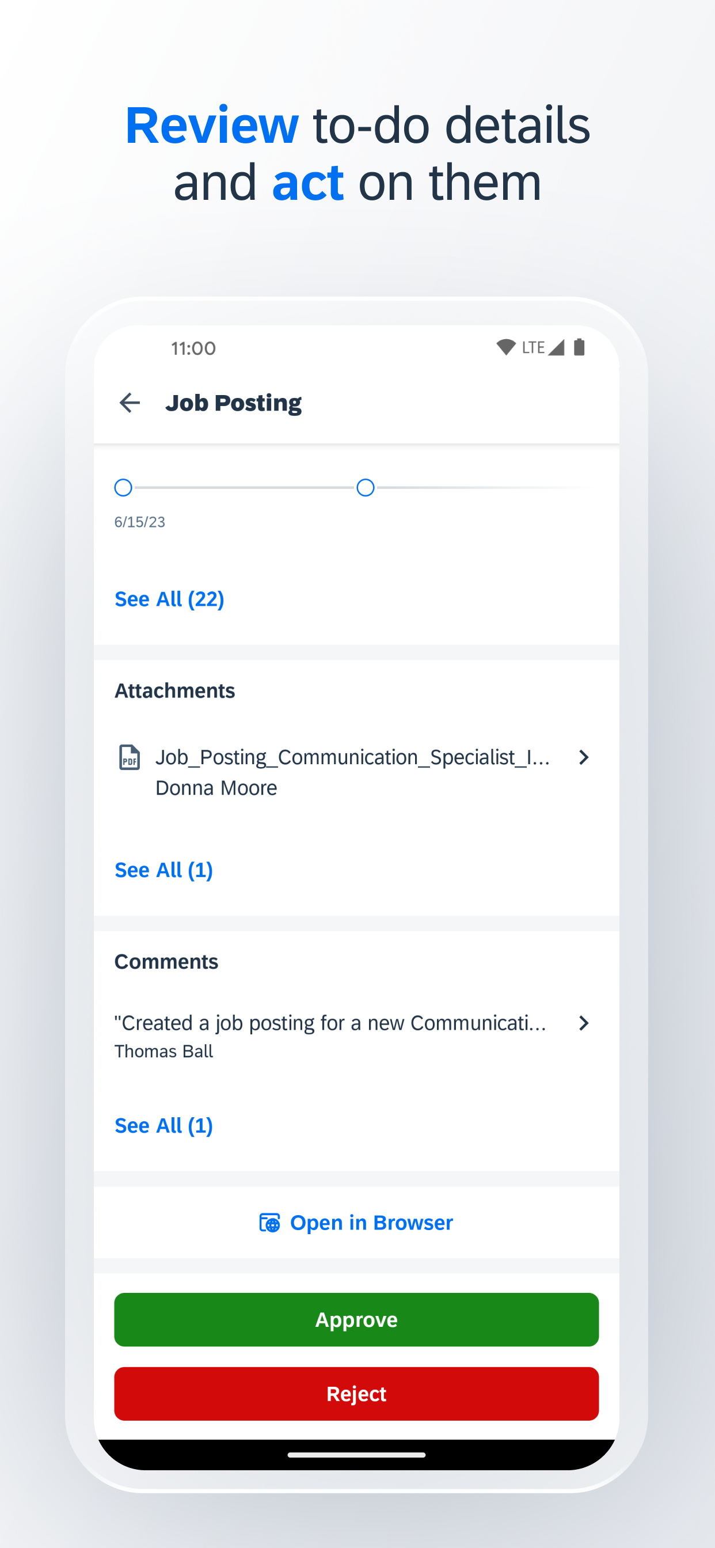
Task: Tap the battery status icon
Action: coord(579,347)
